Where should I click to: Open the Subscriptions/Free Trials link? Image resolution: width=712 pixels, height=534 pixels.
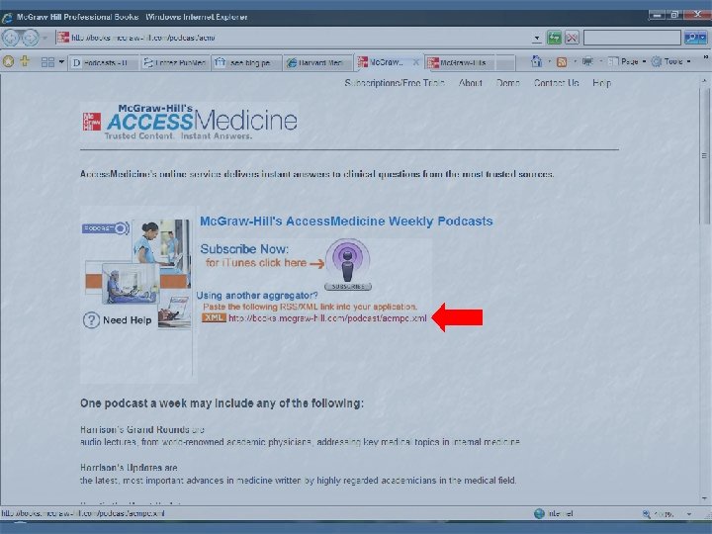394,83
